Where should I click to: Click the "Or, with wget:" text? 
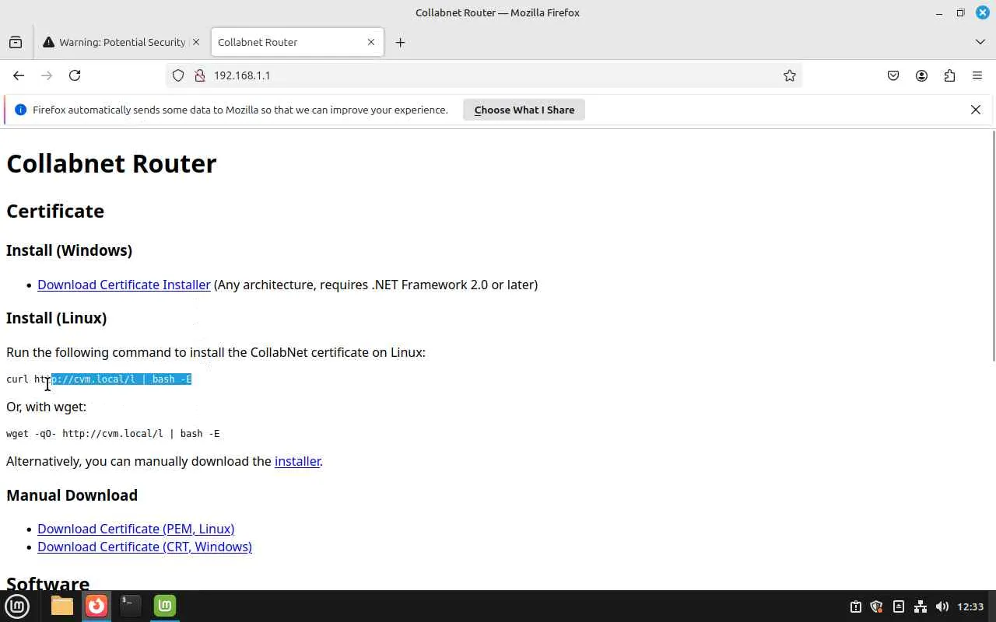(46, 407)
